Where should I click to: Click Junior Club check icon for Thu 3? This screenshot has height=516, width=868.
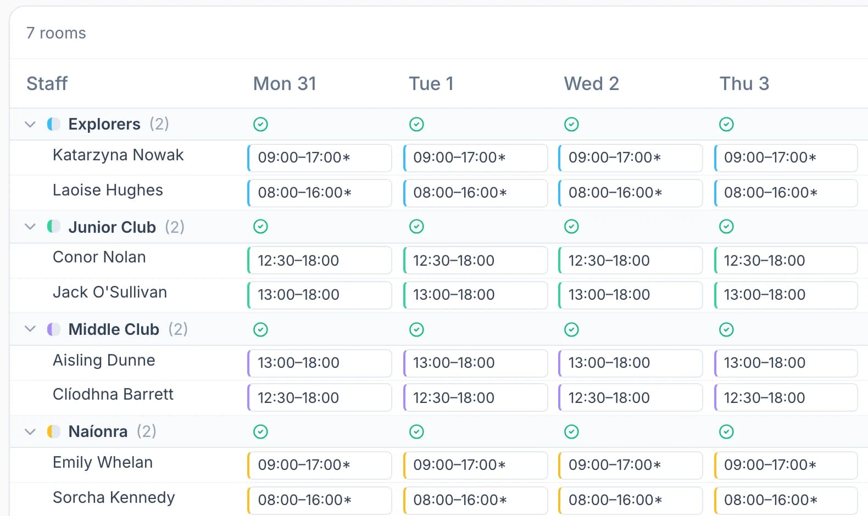726,227
